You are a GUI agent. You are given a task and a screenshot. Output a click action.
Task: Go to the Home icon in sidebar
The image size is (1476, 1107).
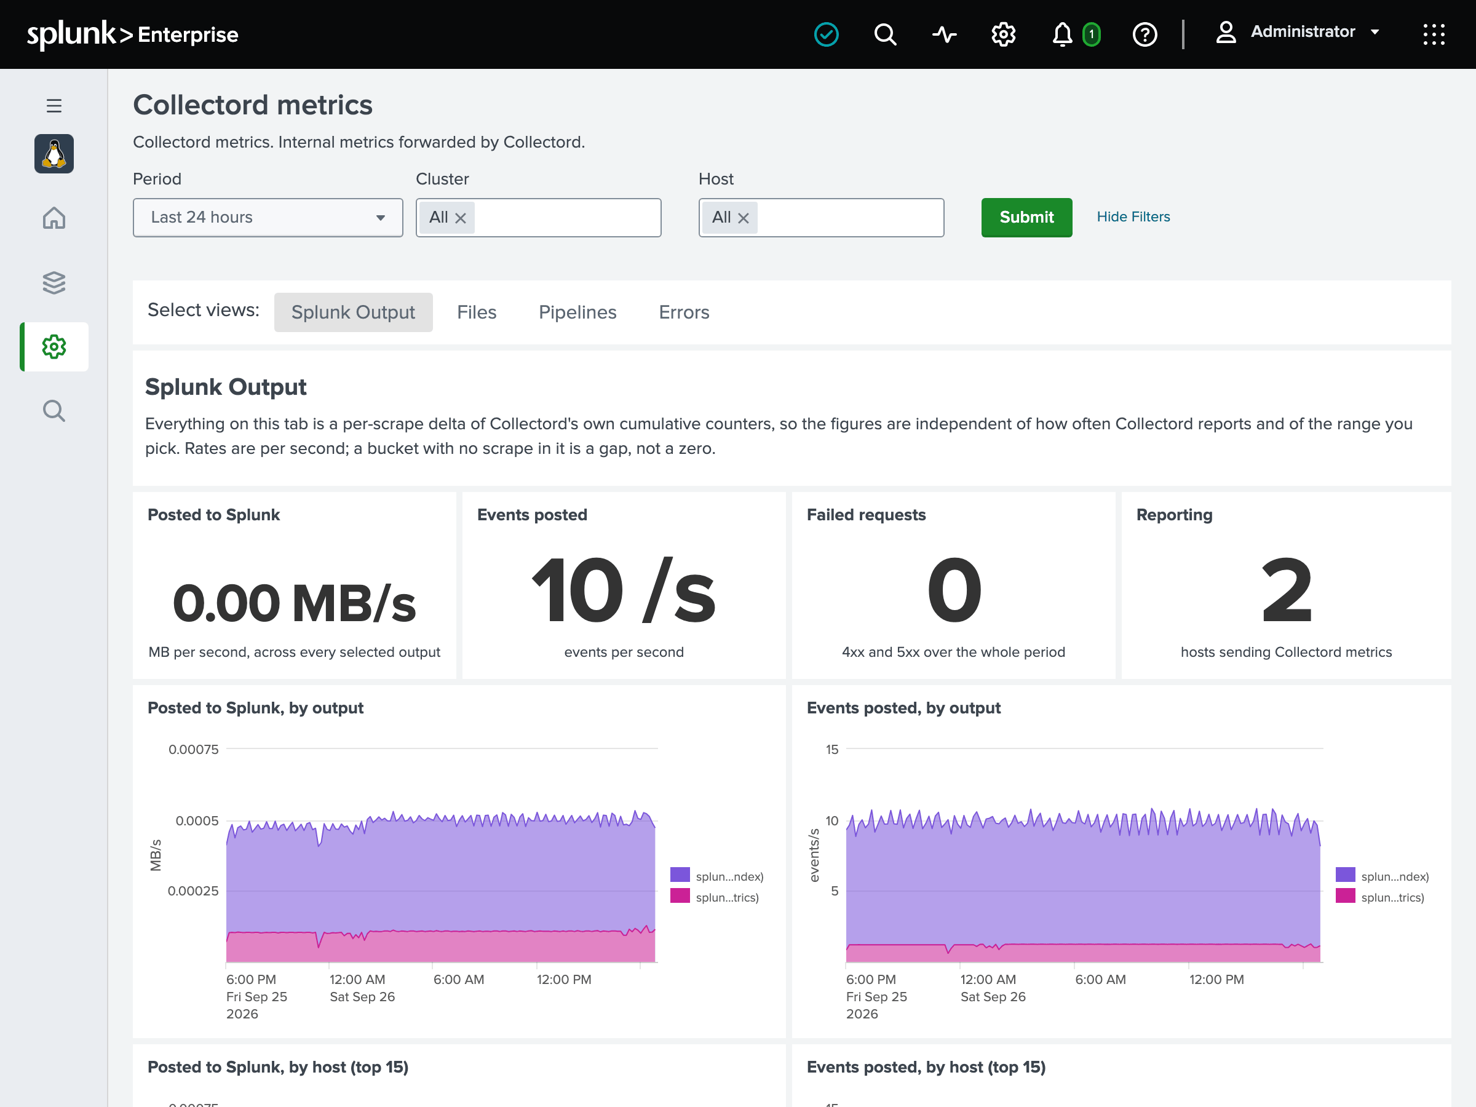pyautogui.click(x=54, y=218)
